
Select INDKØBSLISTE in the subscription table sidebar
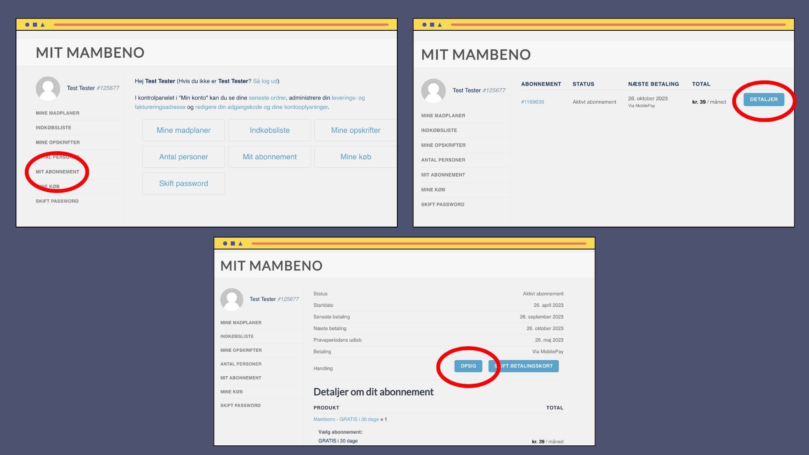click(x=439, y=131)
